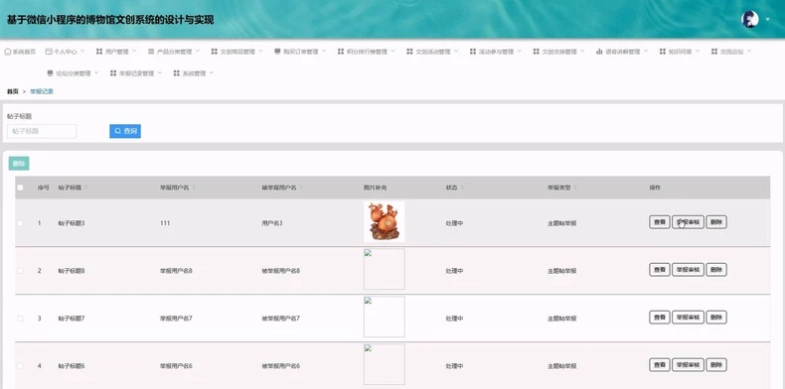Open the 交流论坛 menu

coord(731,52)
